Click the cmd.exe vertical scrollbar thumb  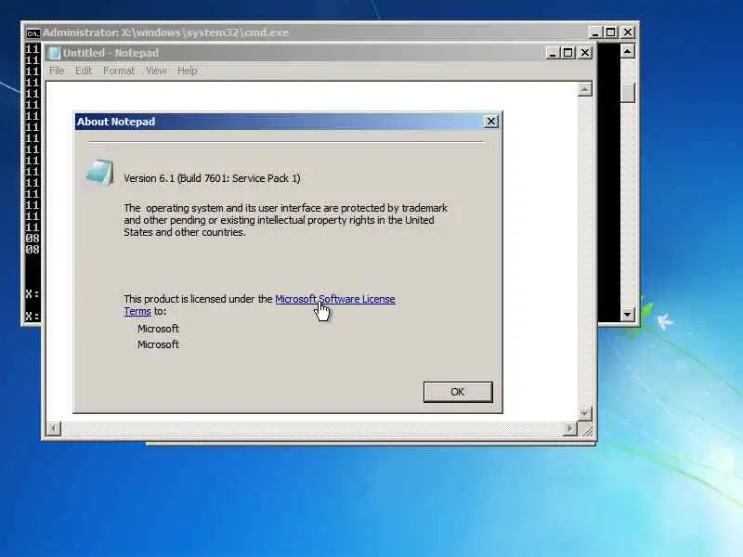(x=628, y=92)
